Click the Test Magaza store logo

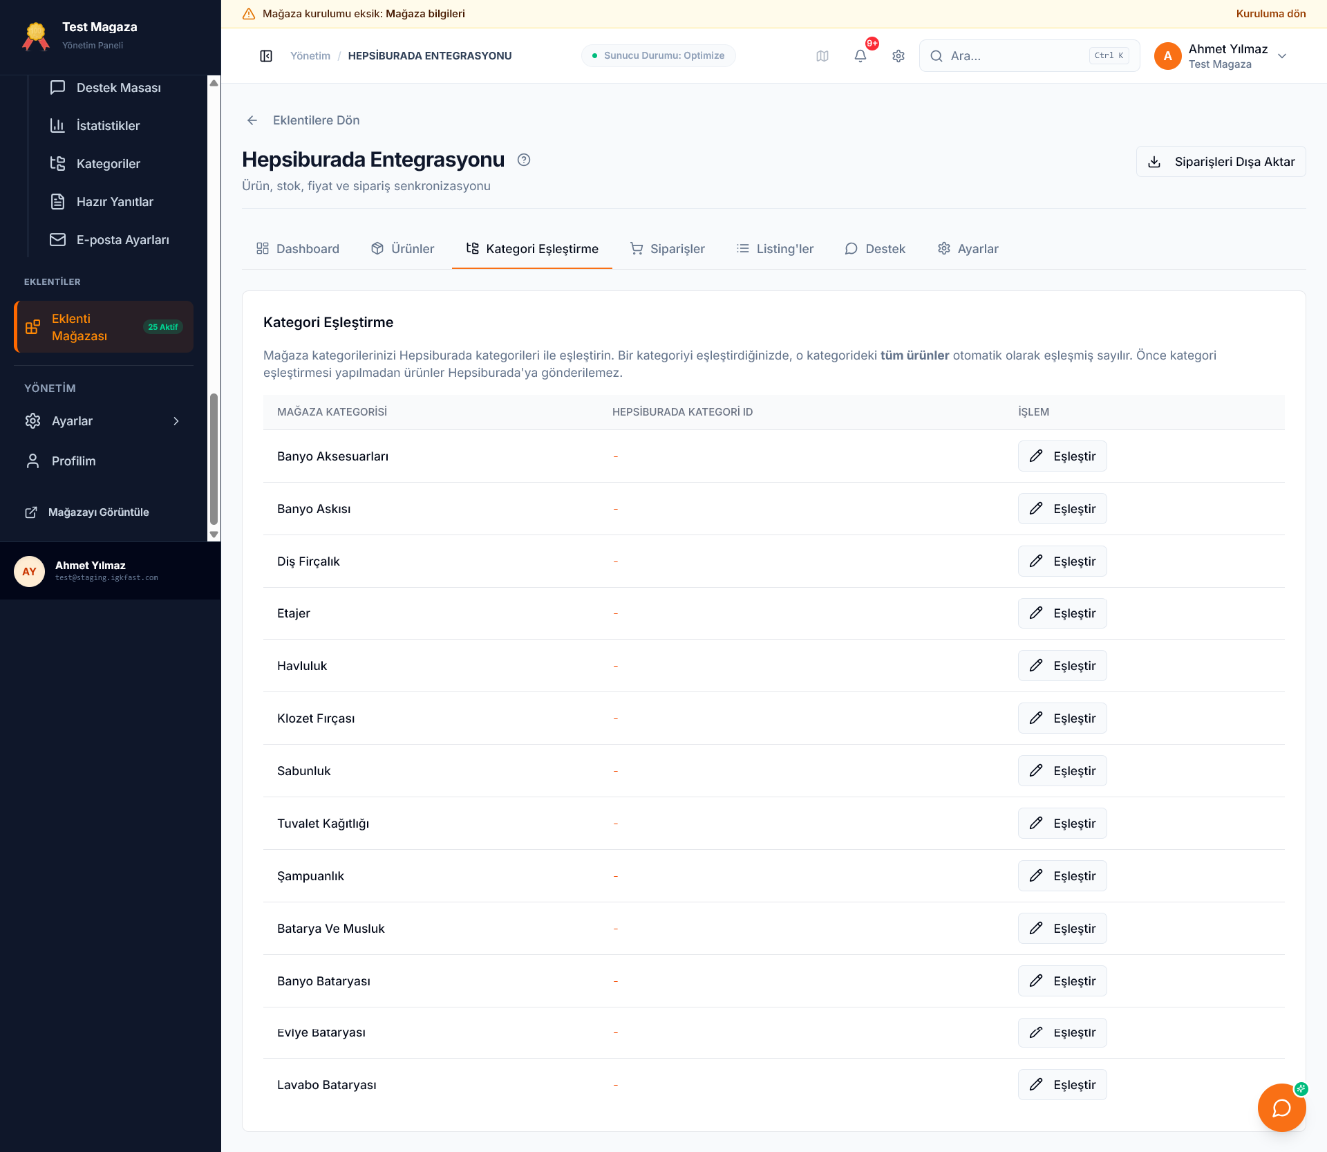point(36,36)
